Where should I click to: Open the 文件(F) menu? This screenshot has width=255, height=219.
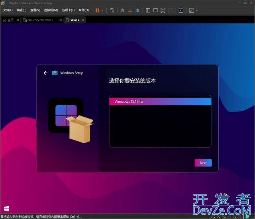point(8,10)
